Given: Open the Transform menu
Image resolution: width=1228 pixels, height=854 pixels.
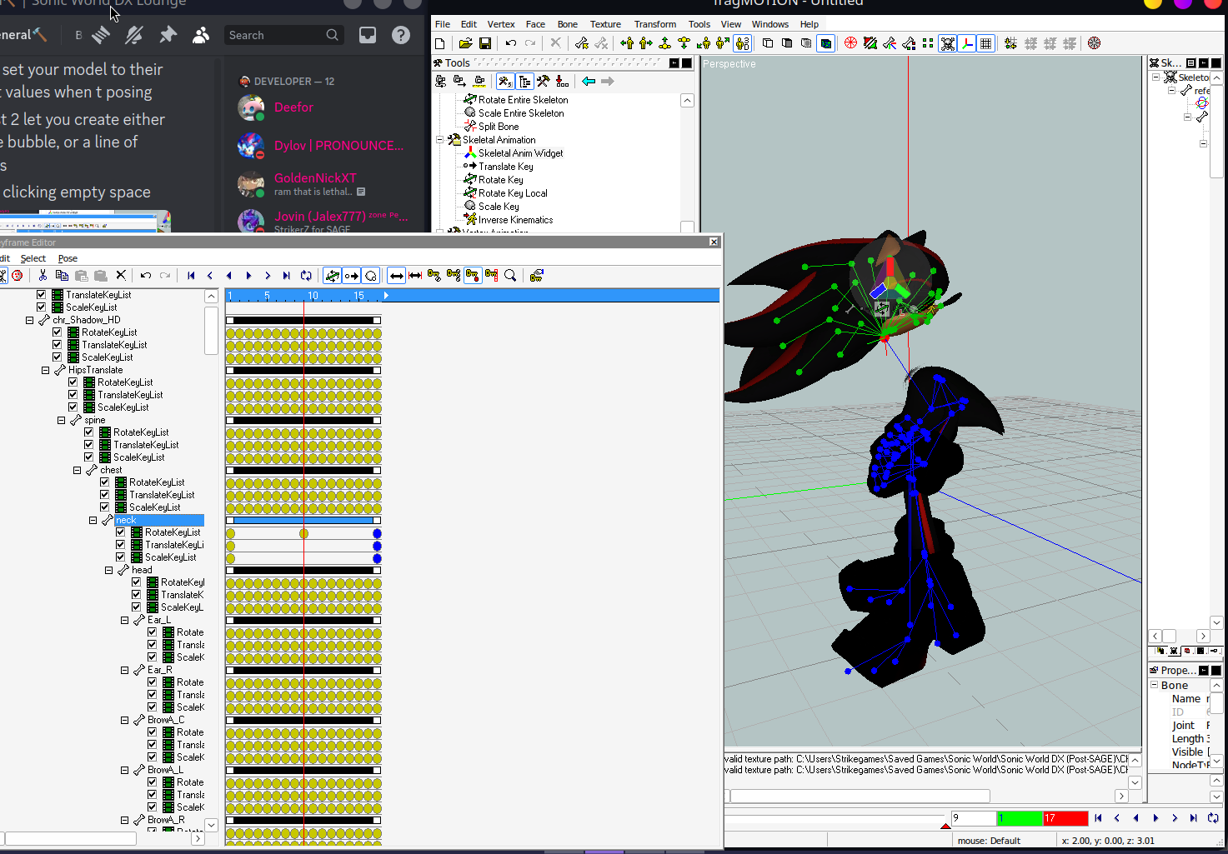Looking at the screenshot, I should click(654, 24).
